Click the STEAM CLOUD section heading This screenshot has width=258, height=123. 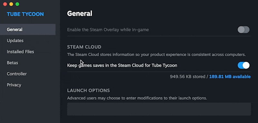(x=84, y=47)
